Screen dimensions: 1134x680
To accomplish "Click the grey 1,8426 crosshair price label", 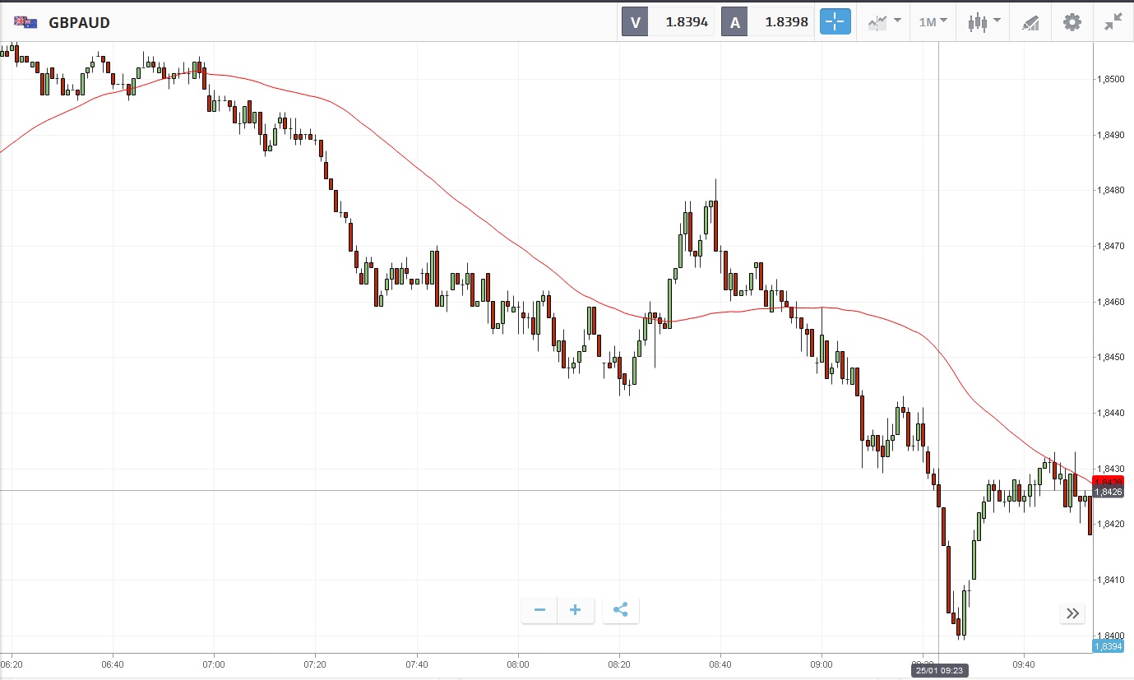I will pyautogui.click(x=1109, y=492).
